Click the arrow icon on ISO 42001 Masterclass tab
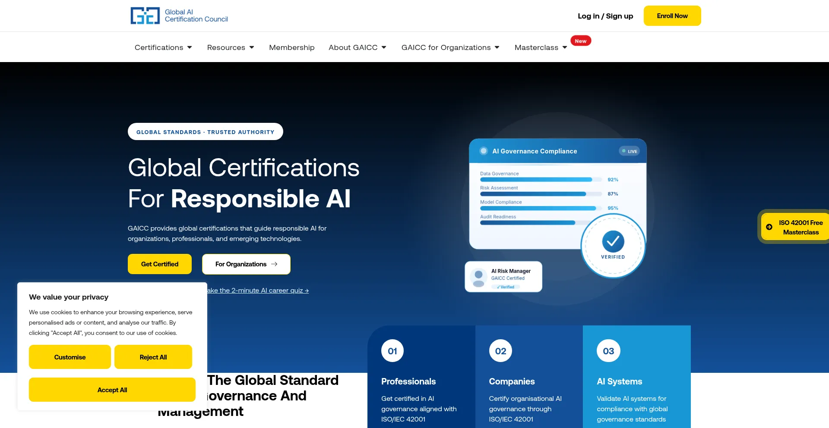 (x=769, y=227)
